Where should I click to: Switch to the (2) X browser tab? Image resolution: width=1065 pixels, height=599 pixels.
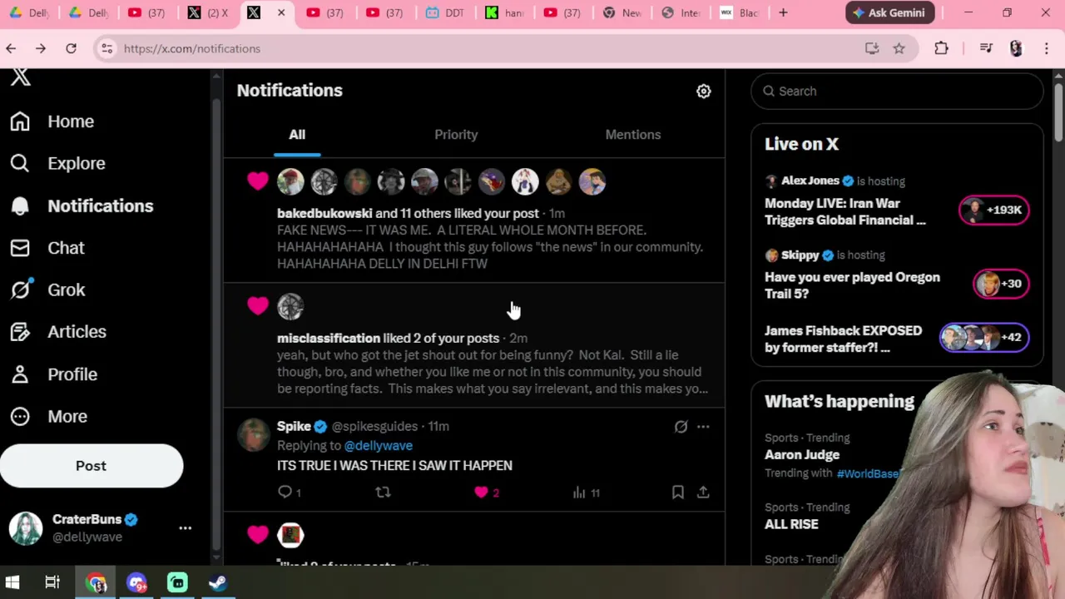point(208,12)
